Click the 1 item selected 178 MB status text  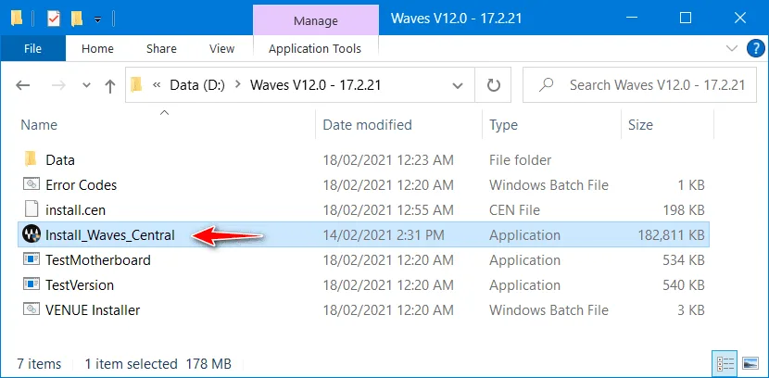click(158, 364)
